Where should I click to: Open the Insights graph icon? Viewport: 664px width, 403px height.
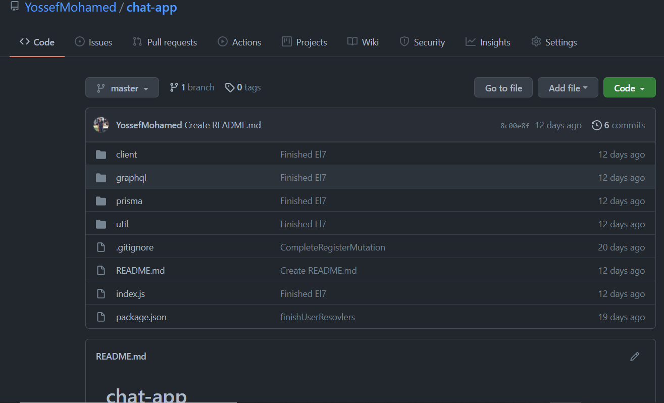(x=470, y=42)
